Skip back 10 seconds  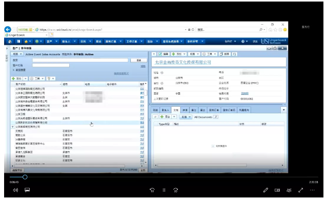tap(152, 190)
